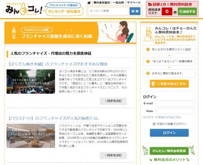203x165 pixels.
Task: Click the green 送信する button
Action: click(187, 12)
